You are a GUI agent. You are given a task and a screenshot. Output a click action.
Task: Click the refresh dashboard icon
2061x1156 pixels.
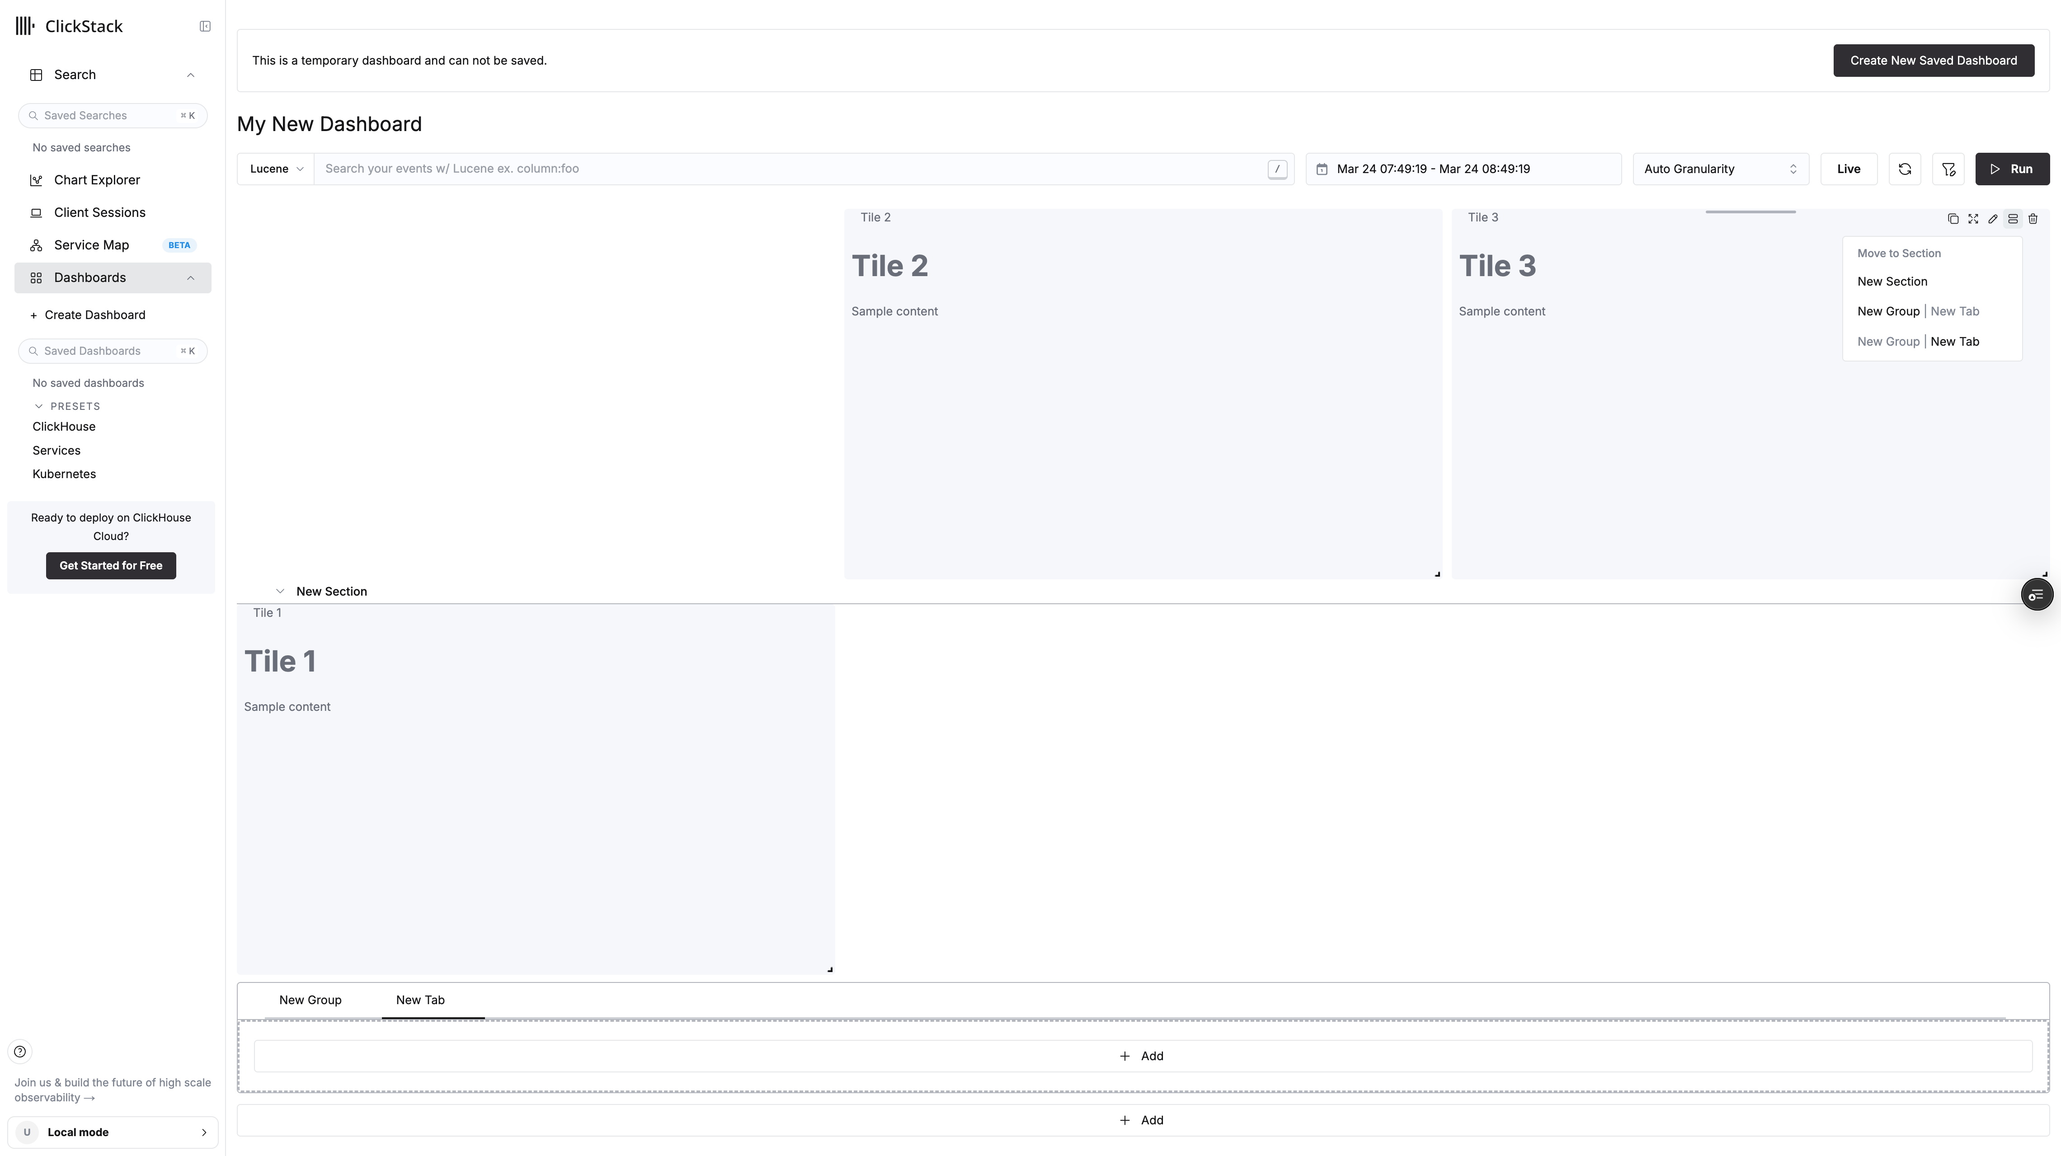tap(1905, 169)
